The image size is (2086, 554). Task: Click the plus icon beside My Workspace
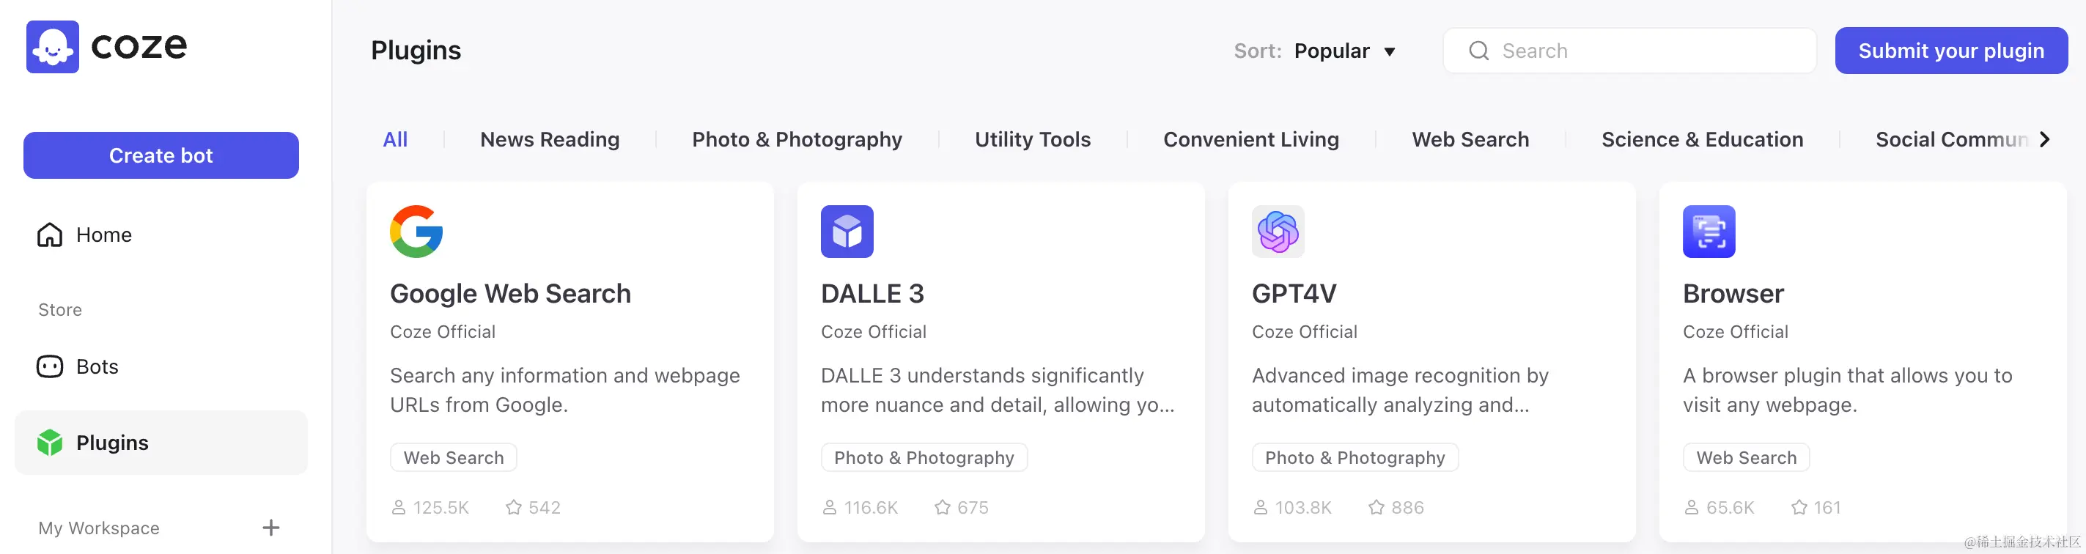click(x=270, y=528)
